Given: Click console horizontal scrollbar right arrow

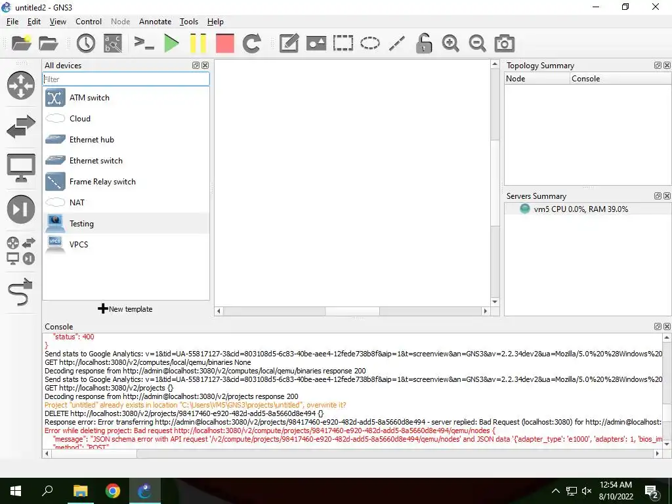Looking at the screenshot, I should (x=658, y=453).
